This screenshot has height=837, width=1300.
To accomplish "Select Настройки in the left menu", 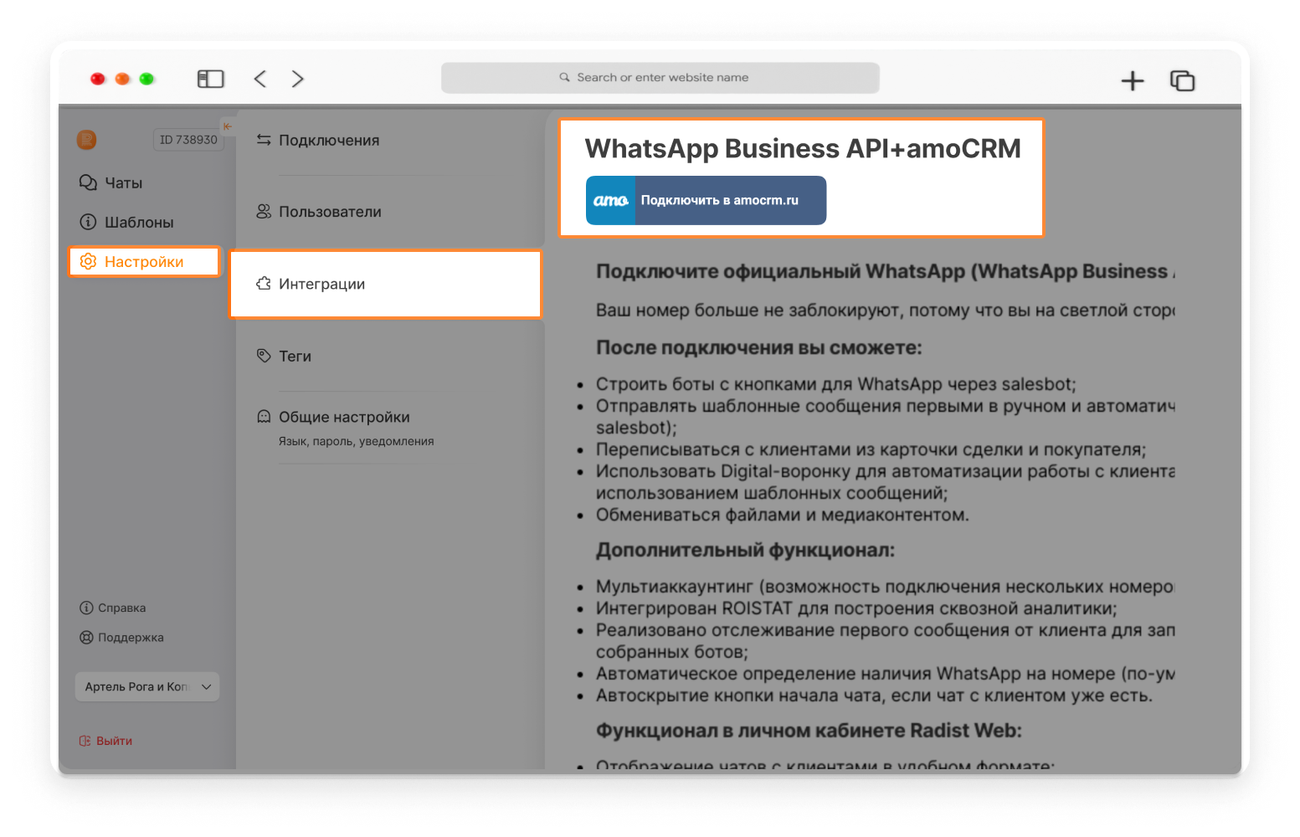I will coord(144,261).
